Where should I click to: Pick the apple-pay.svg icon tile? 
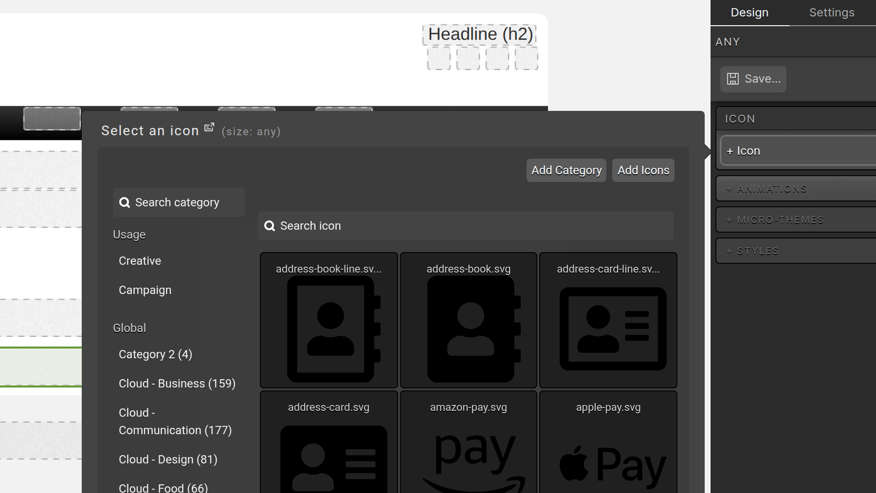[608, 442]
